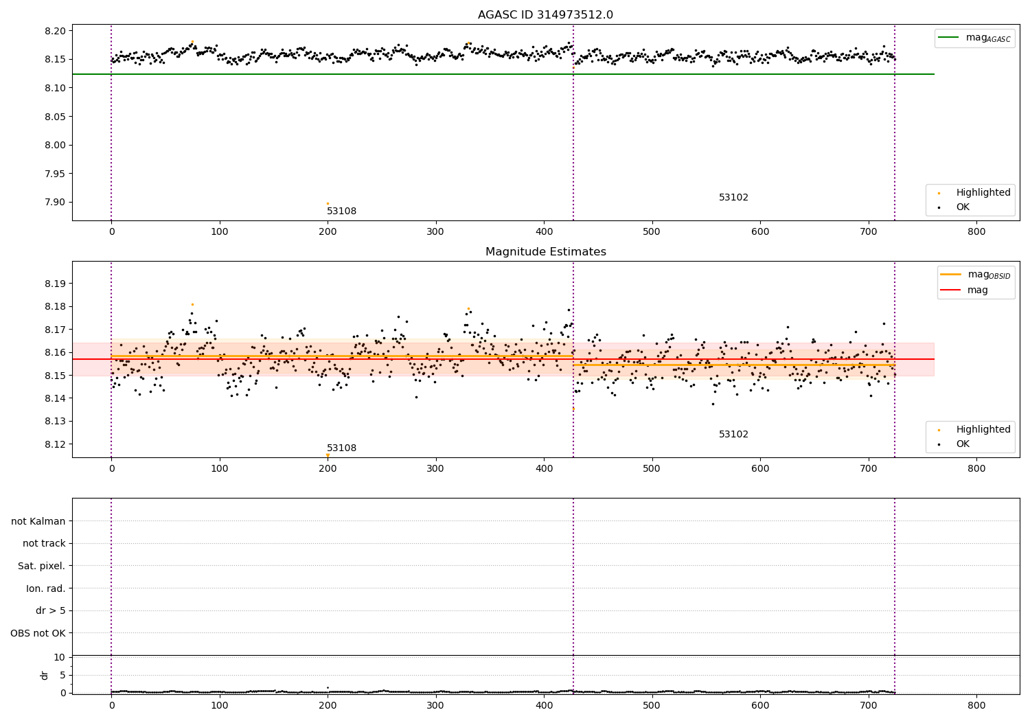
Task: Click the 'AGASC ID 314973512.0' plot title
Action: [x=545, y=15]
